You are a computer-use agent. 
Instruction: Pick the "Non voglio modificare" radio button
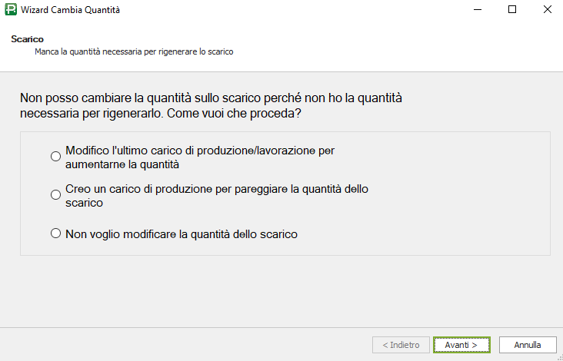click(55, 233)
